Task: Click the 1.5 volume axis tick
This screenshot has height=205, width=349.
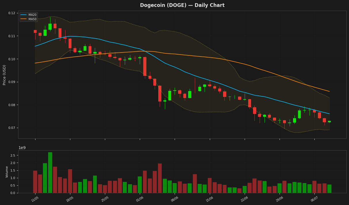Action: point(13,170)
